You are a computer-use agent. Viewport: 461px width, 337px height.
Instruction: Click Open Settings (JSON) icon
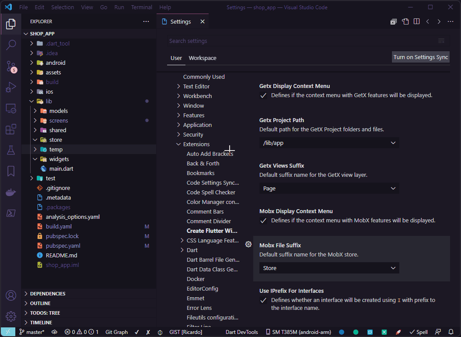(405, 22)
